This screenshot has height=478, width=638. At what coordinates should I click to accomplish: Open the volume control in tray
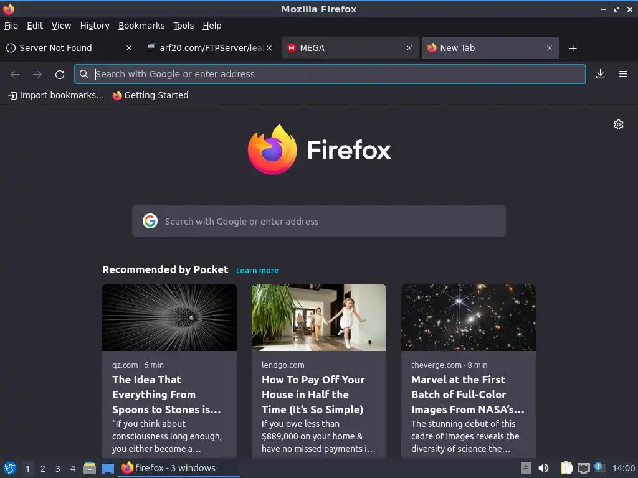click(543, 468)
